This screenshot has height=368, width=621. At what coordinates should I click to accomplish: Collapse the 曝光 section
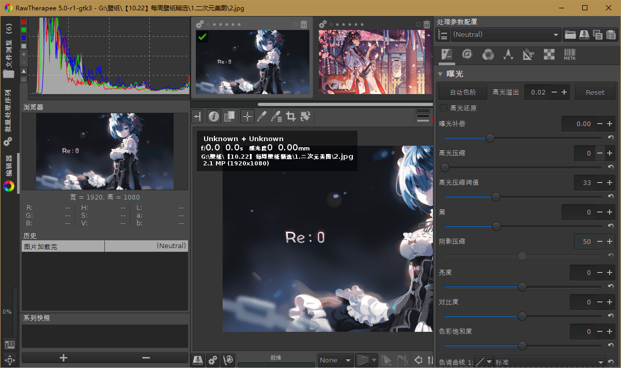click(x=441, y=74)
